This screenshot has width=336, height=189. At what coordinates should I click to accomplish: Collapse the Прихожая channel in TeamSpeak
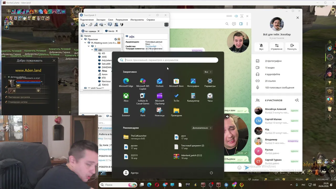pos(82,39)
